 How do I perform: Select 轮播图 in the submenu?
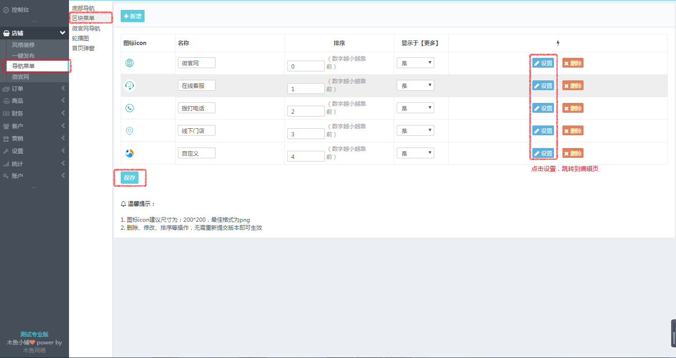click(x=80, y=39)
